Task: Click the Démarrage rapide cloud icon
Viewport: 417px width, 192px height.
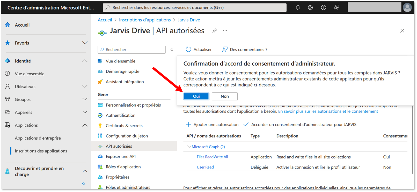Action: (x=100, y=71)
